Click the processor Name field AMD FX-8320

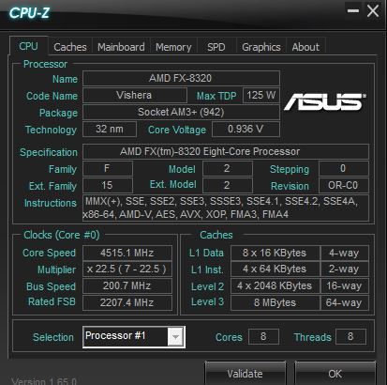[181, 78]
